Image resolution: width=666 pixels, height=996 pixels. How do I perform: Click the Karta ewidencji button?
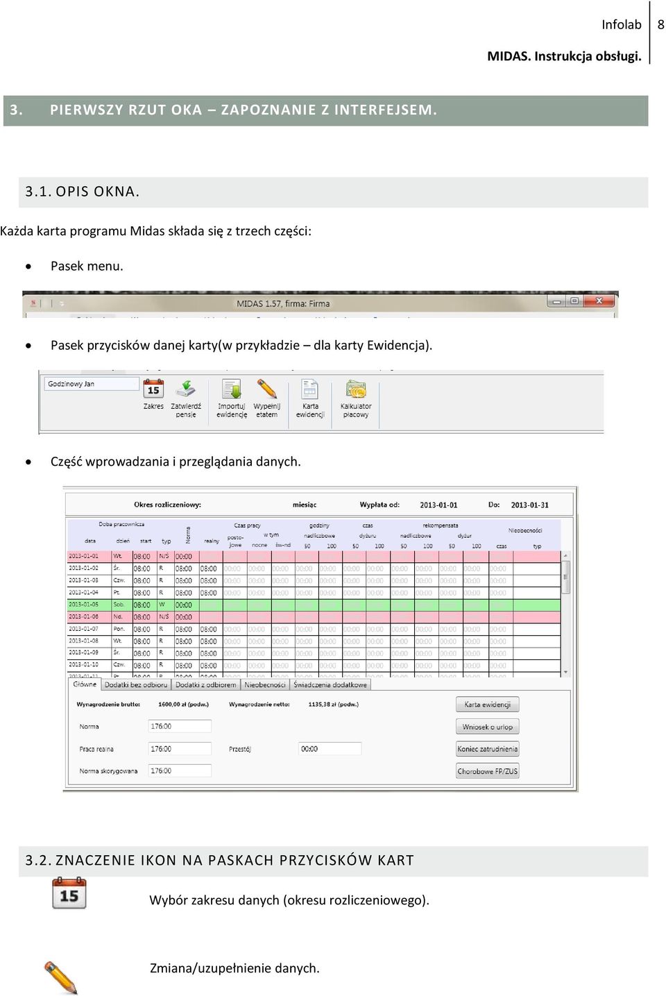tap(487, 704)
